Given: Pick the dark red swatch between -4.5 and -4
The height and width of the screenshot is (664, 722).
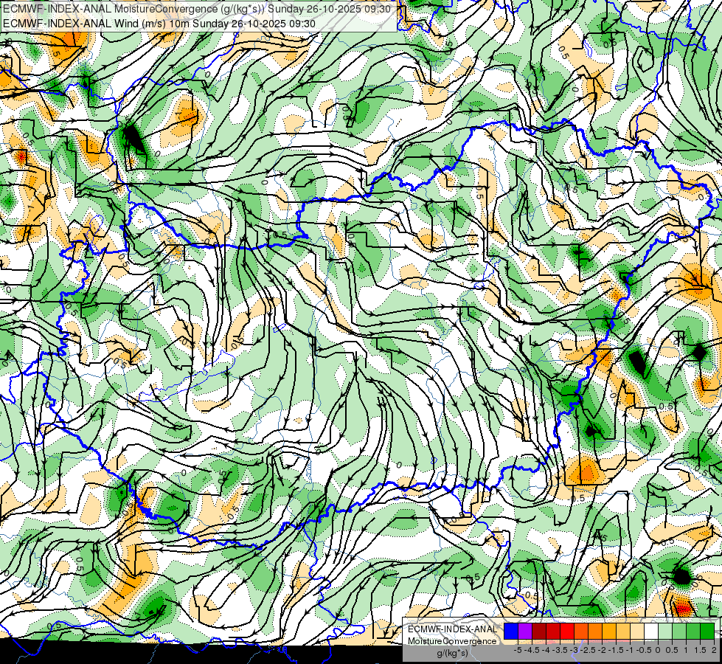Looking at the screenshot, I should tap(539, 632).
